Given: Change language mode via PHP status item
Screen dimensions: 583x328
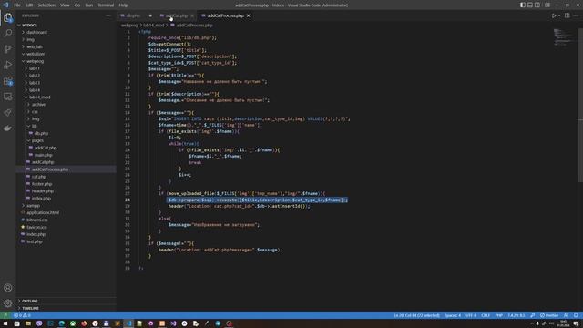Looking at the screenshot, I should click(498, 315).
